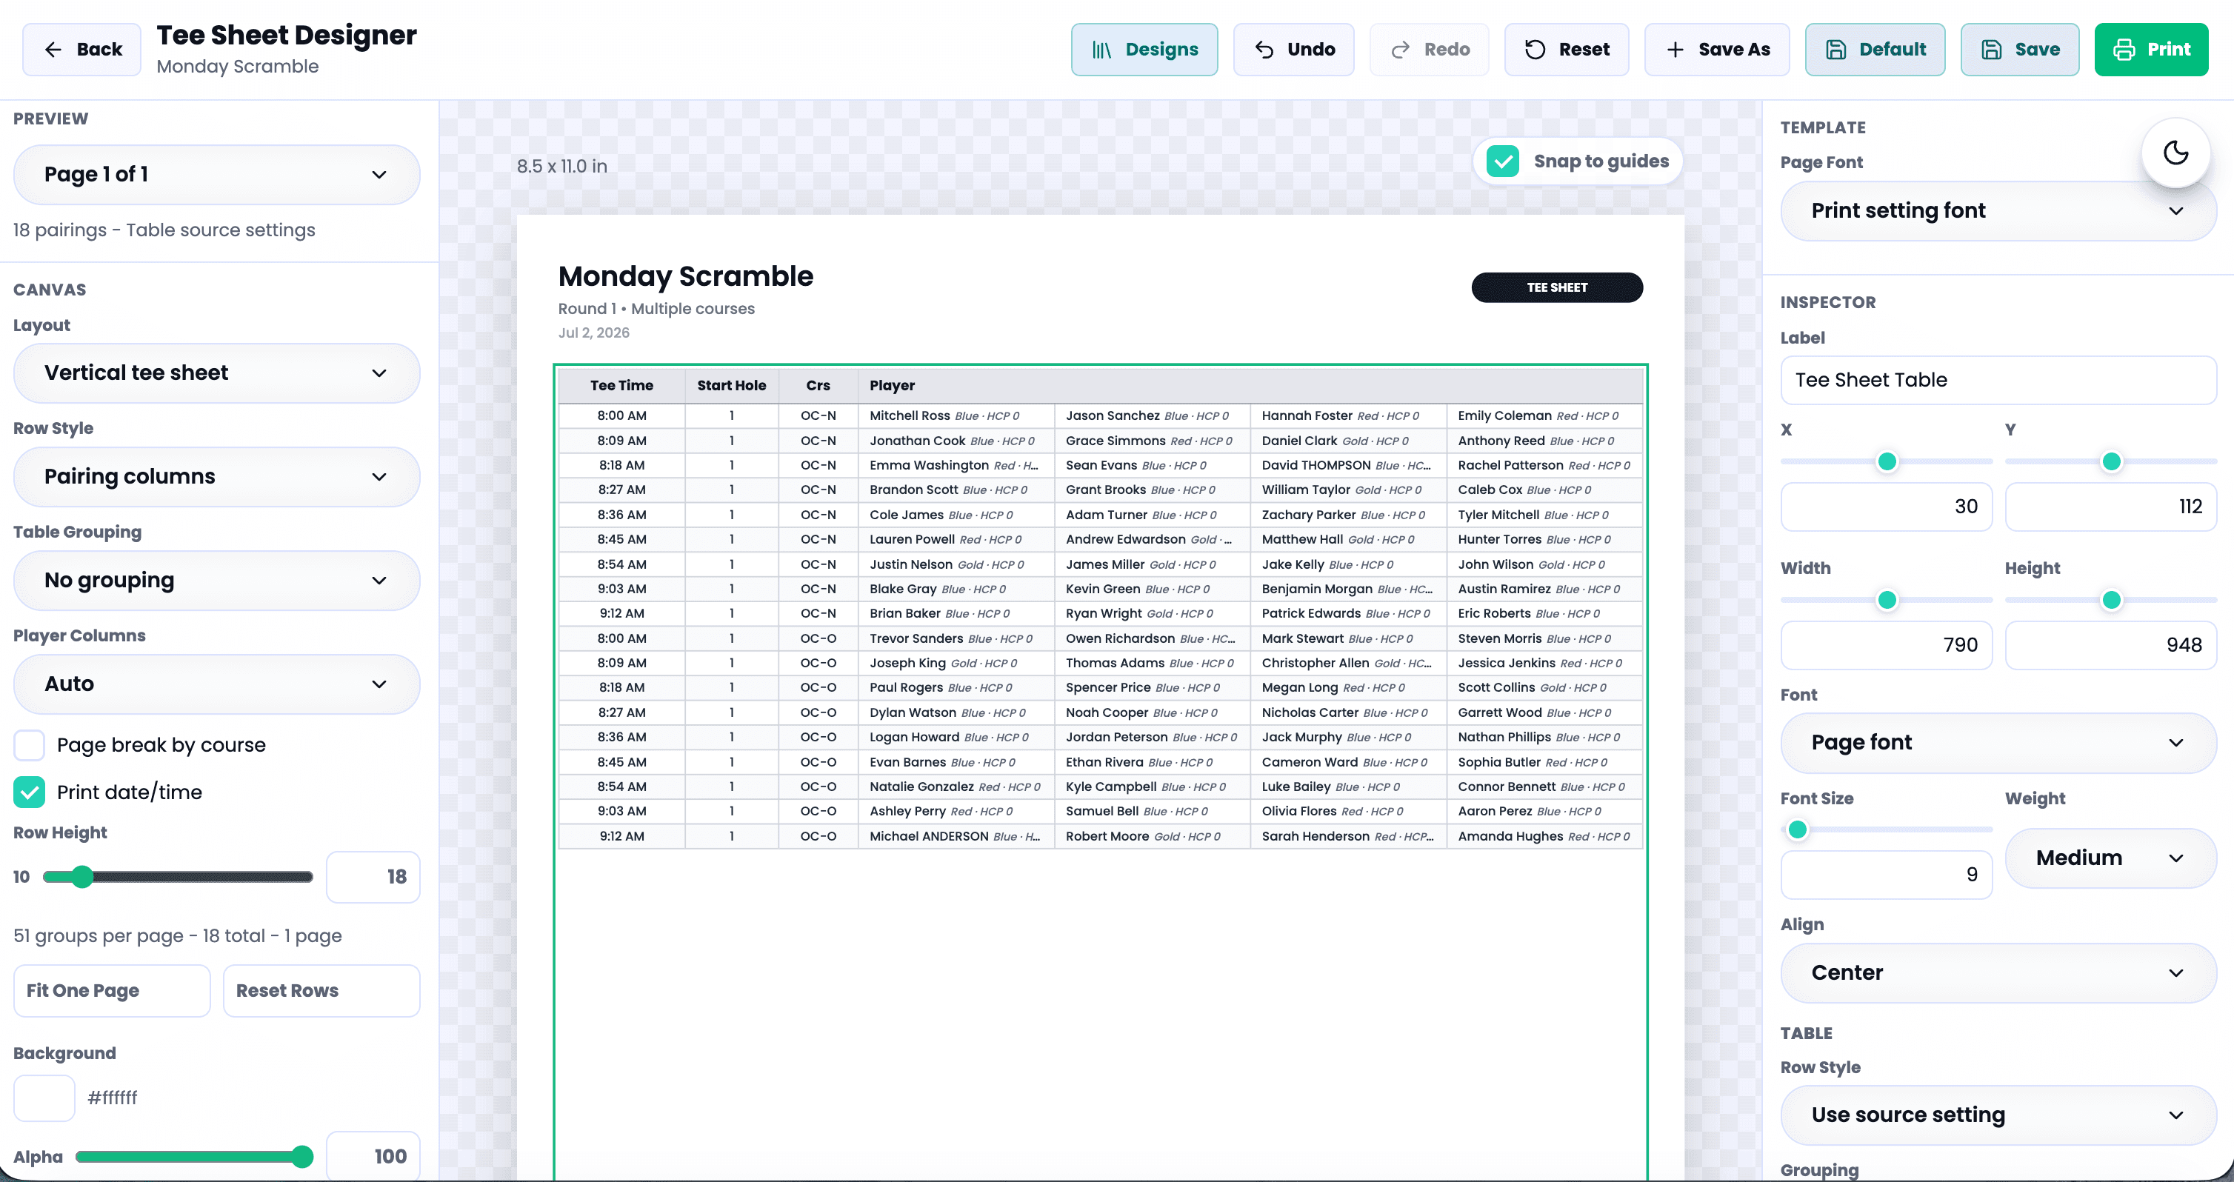Click the Reset circular arrow icon
The image size is (2234, 1182).
[x=1535, y=50]
